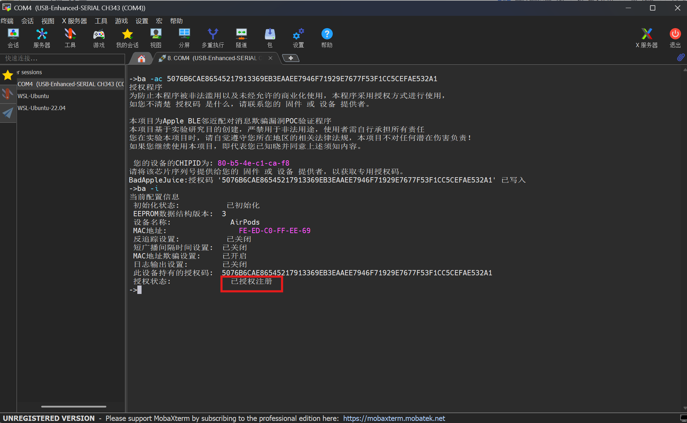
Task: Open the sidebar paper-plane Sftp icon
Action: pos(8,113)
